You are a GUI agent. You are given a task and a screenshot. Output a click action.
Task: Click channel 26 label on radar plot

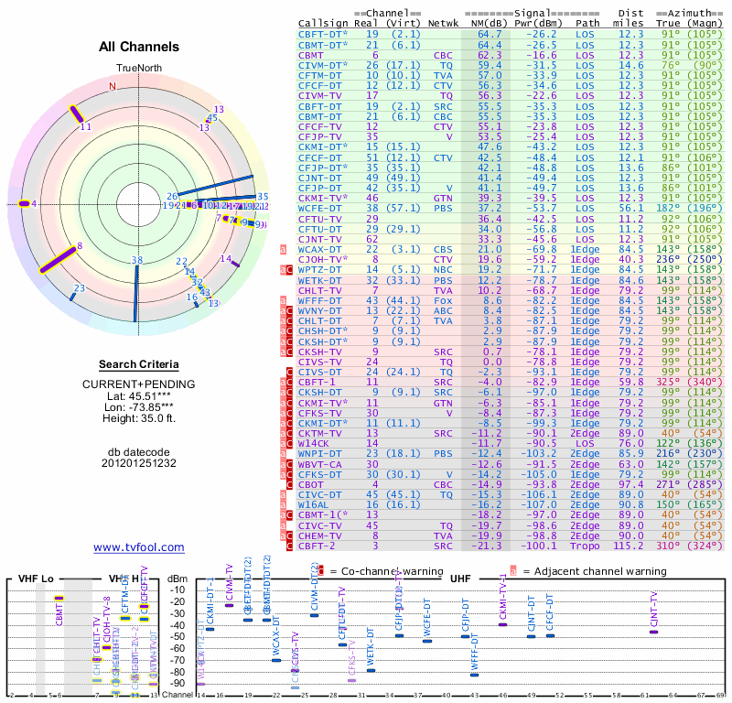pos(172,196)
